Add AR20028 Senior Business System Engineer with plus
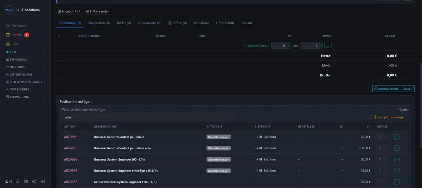The width and height of the screenshot is (422, 188). click(397, 182)
